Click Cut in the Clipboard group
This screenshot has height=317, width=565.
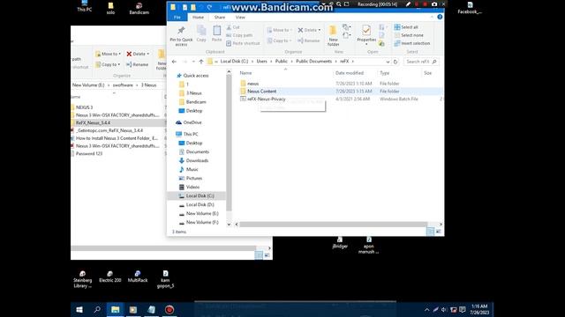[x=233, y=27]
